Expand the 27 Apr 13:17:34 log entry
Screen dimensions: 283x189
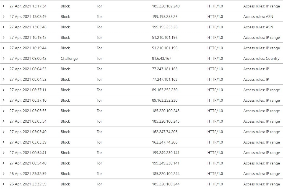3,6
